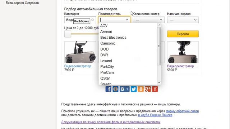Open Видеорегистратор link priced 7990 Р

(x=79, y=66)
